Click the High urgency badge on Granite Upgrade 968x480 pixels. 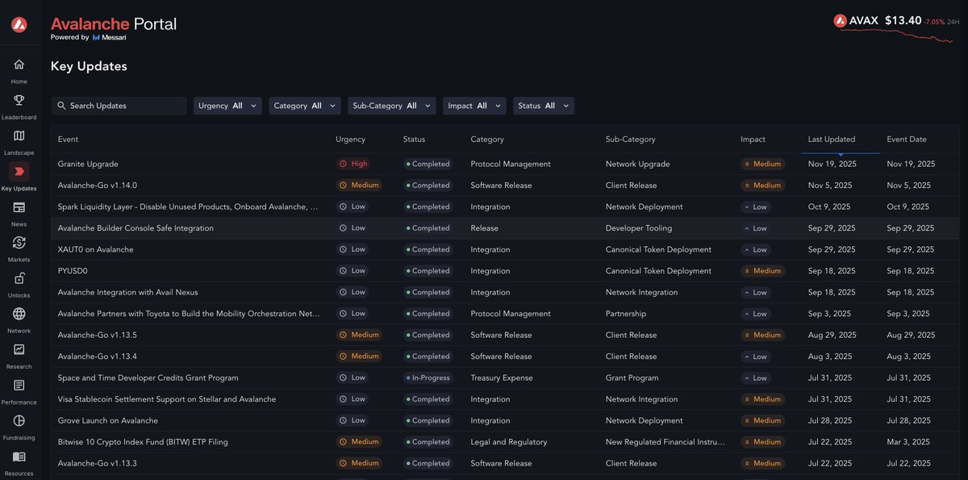click(x=354, y=164)
